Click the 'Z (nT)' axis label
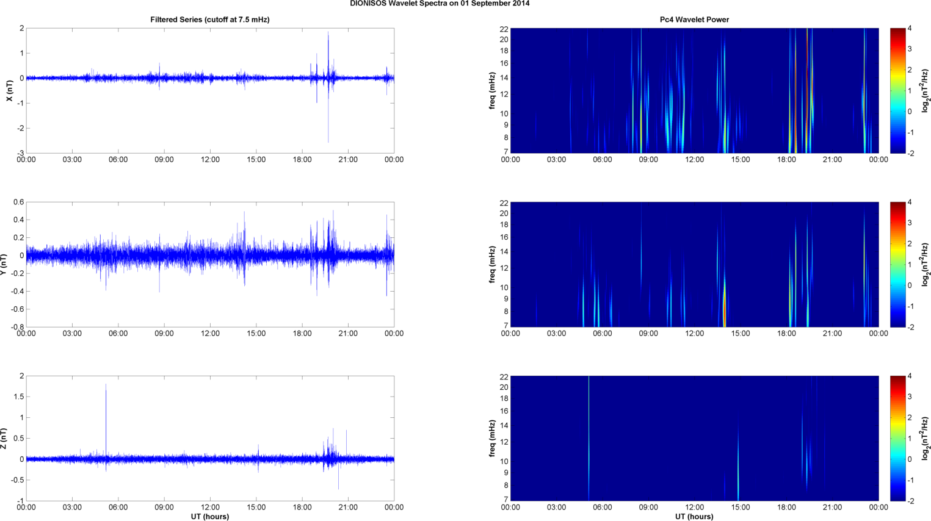Viewport: 931px width, 521px height. point(4,438)
